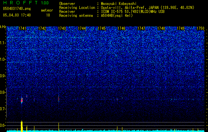Viewport: 208px width, 132px height.
Task: Click the yellow intensity spike at 1743
Action: pos(59,127)
